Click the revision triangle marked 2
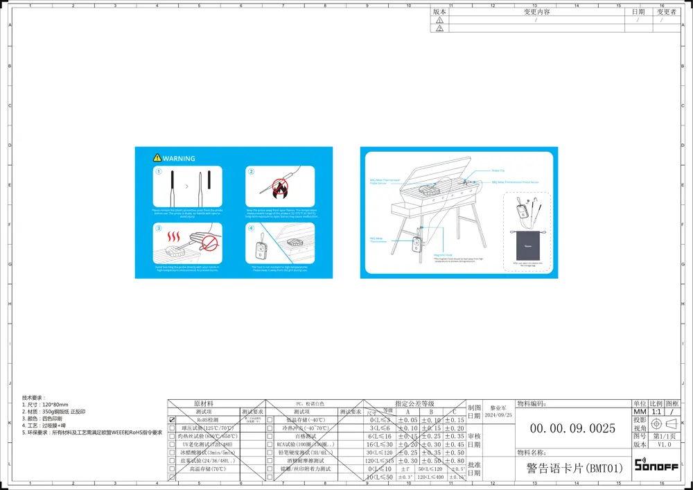Screen dimensions: 693x490 pos(439,28)
